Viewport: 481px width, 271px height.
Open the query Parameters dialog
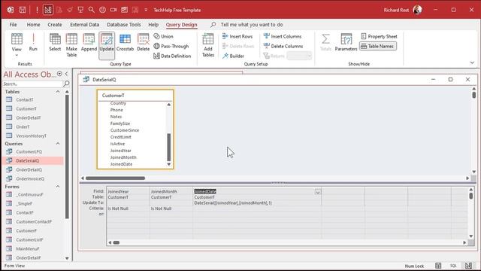(346, 42)
